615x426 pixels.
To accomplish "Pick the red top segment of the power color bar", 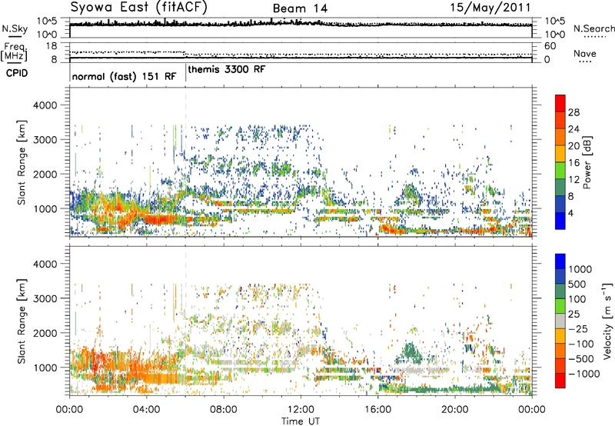I will point(560,103).
